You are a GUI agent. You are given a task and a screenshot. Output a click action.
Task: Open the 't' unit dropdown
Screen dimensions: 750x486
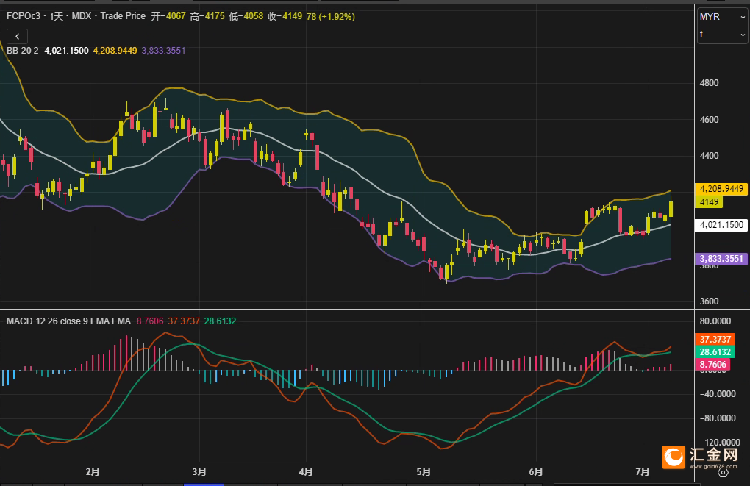[x=722, y=35]
